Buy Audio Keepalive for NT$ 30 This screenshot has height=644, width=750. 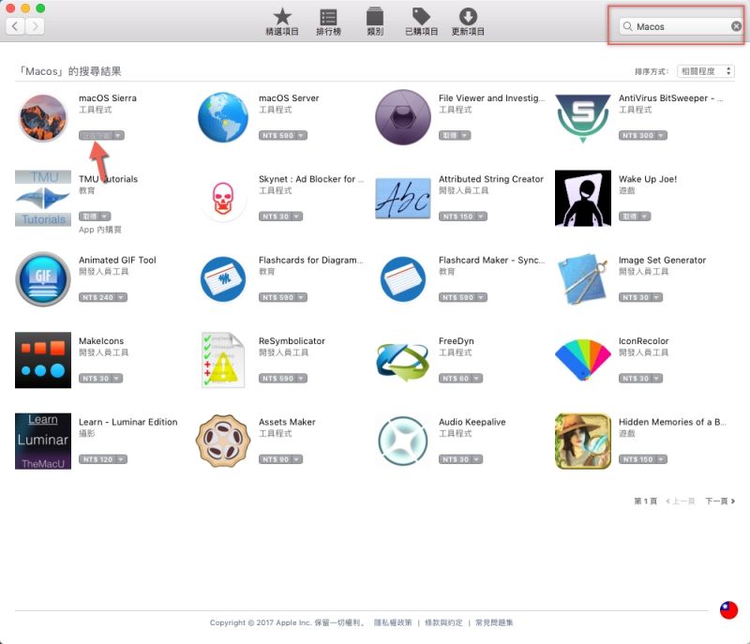pos(456,459)
